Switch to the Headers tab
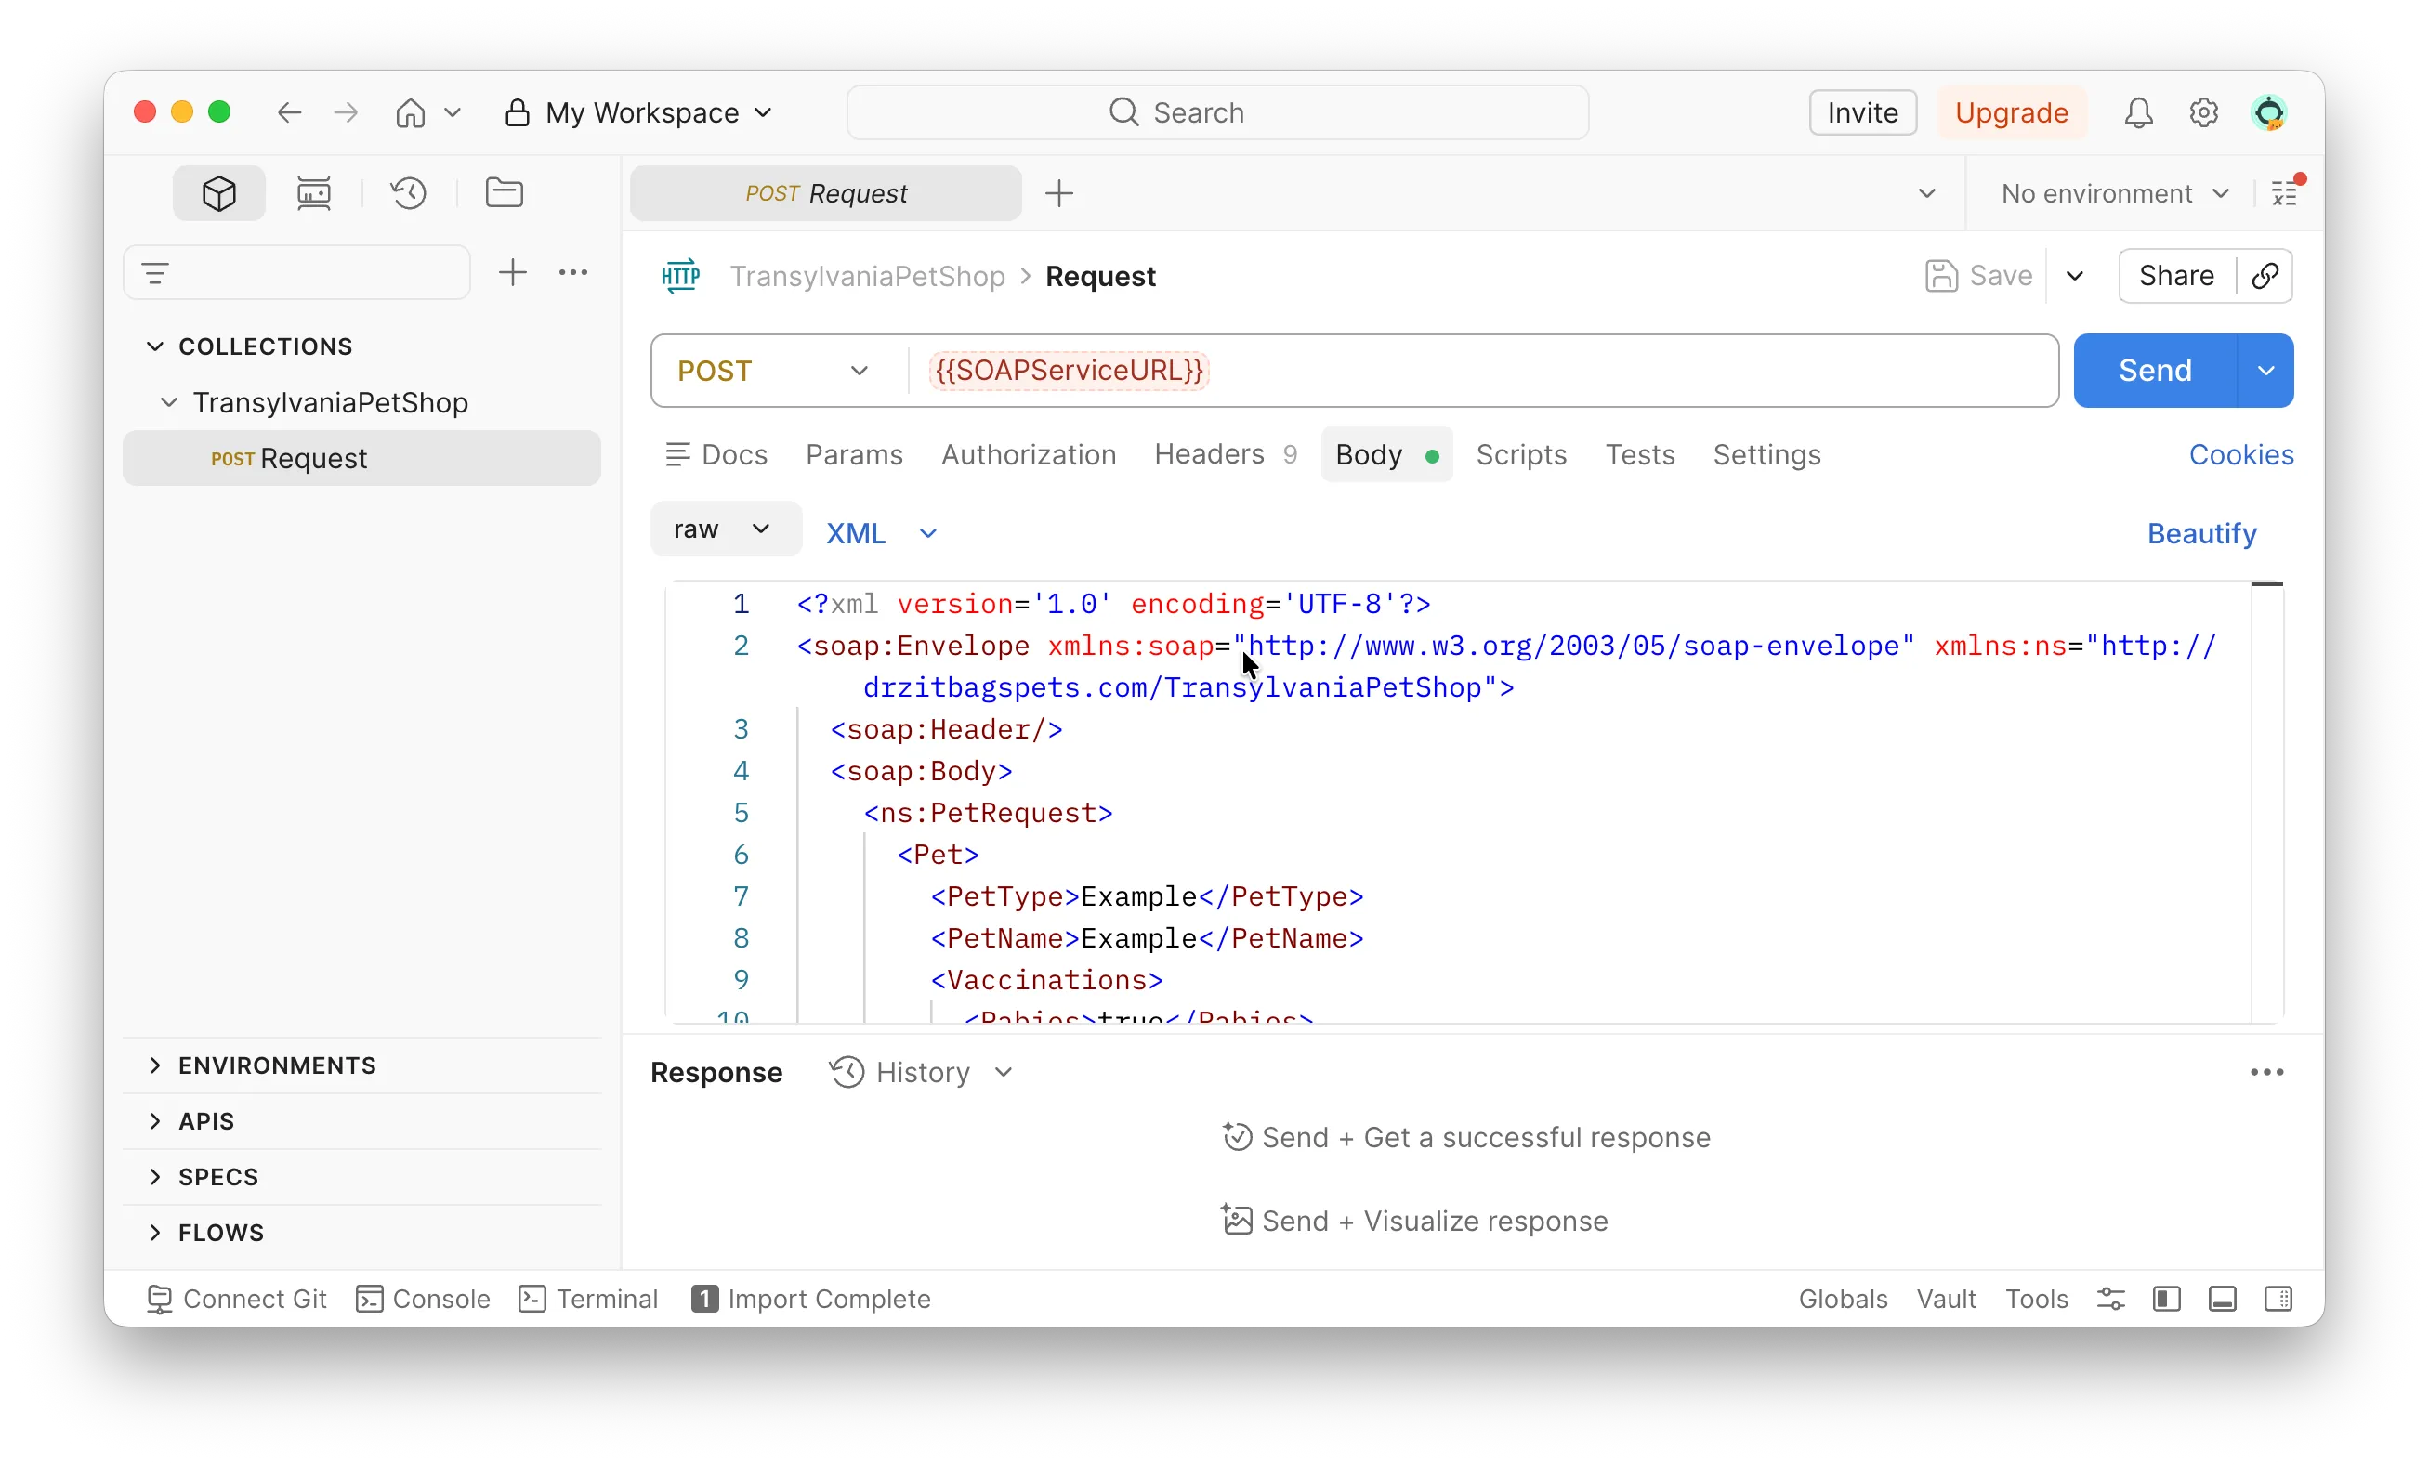 pyautogui.click(x=1226, y=454)
